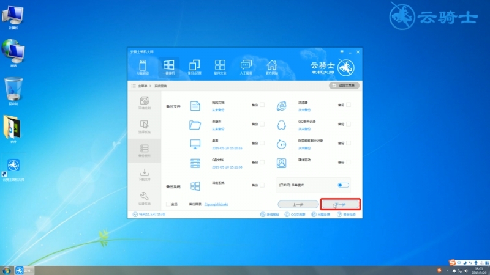Click the 系统重装 breadcrumb text
Image resolution: width=490 pixels, height=275 pixels.
click(x=160, y=86)
